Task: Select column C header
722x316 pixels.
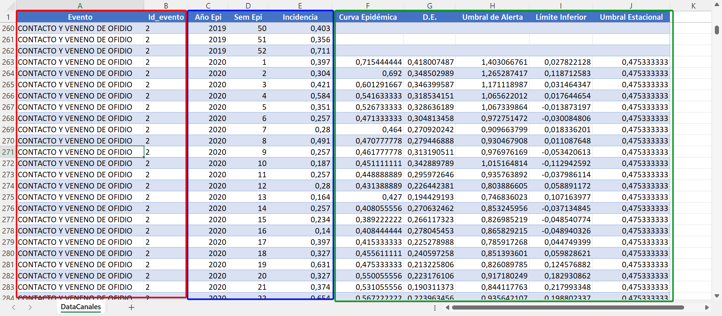Action: coord(208,5)
